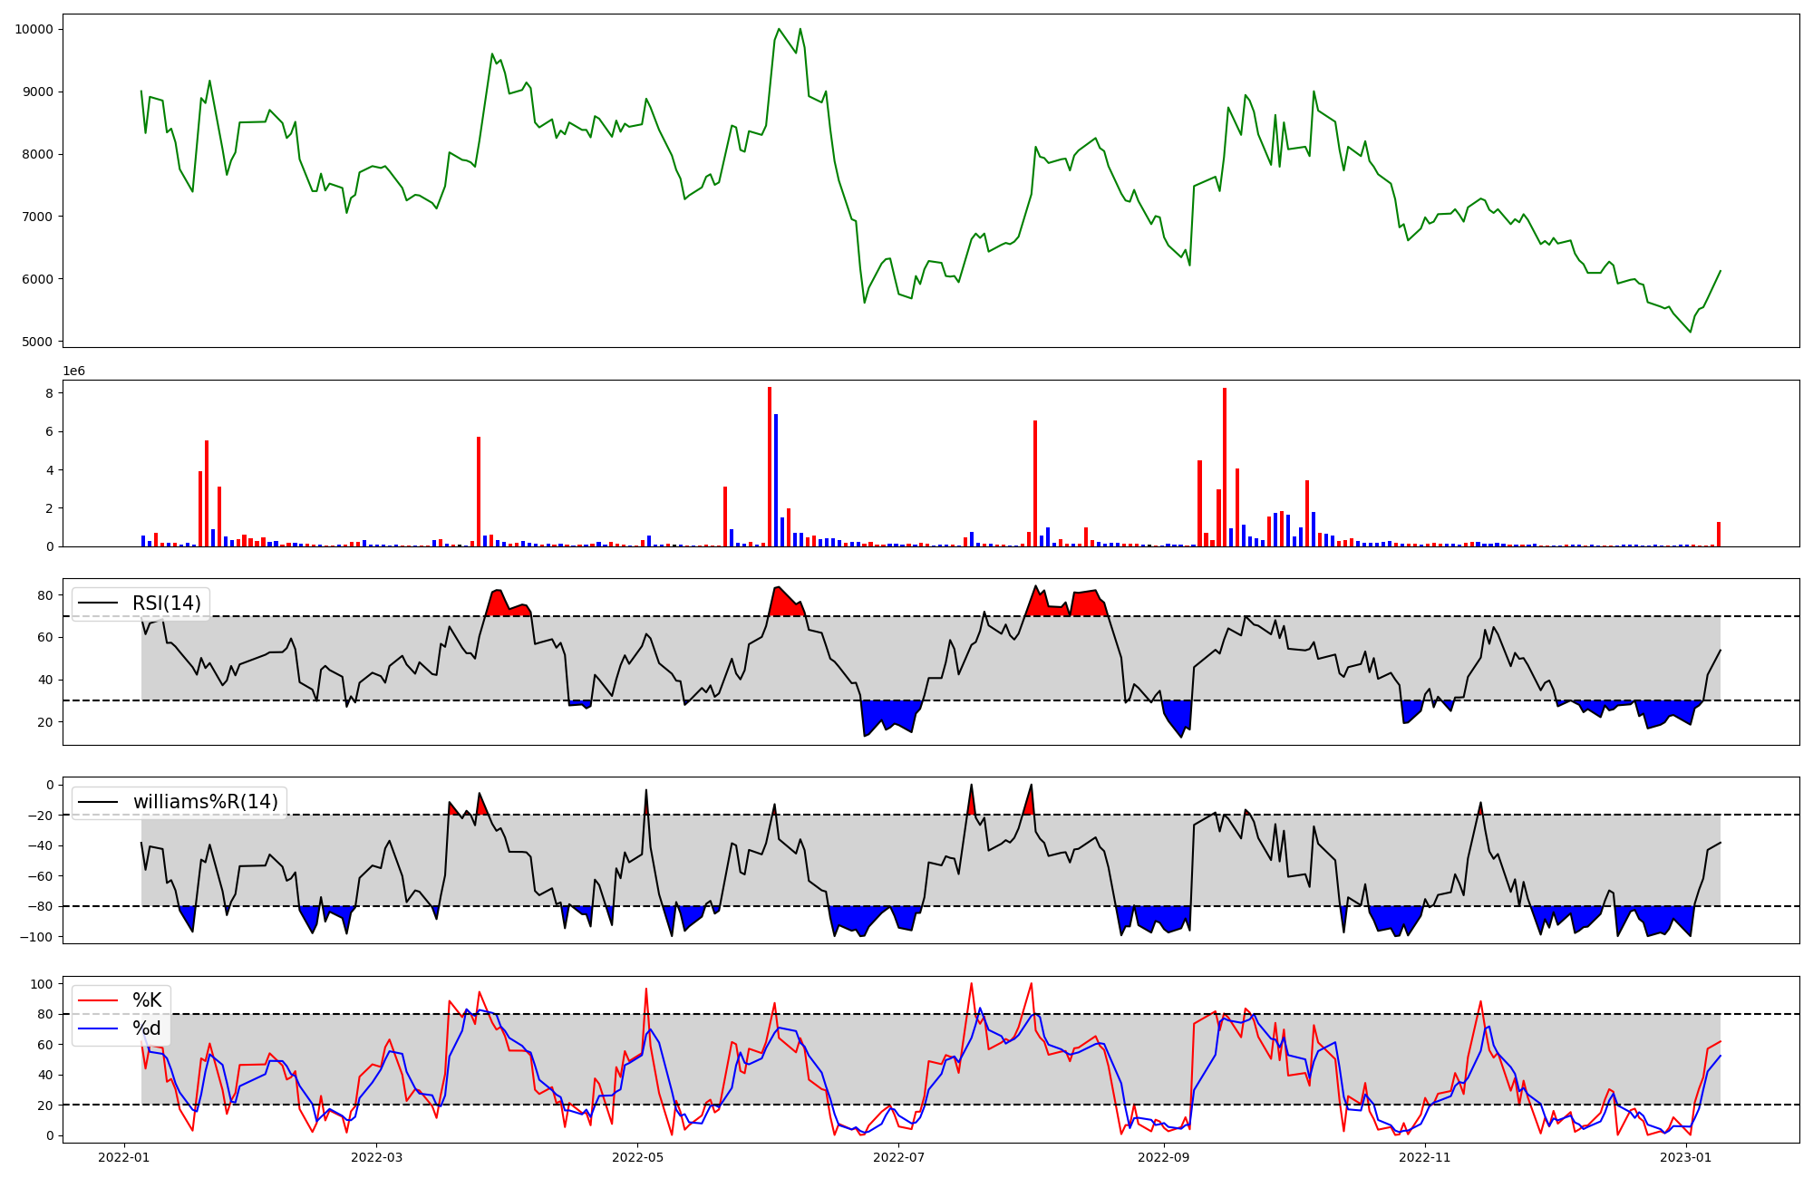This screenshot has width=1813, height=1178.
Task: Click the 2022-07 x-axis date label
Action: (898, 1157)
